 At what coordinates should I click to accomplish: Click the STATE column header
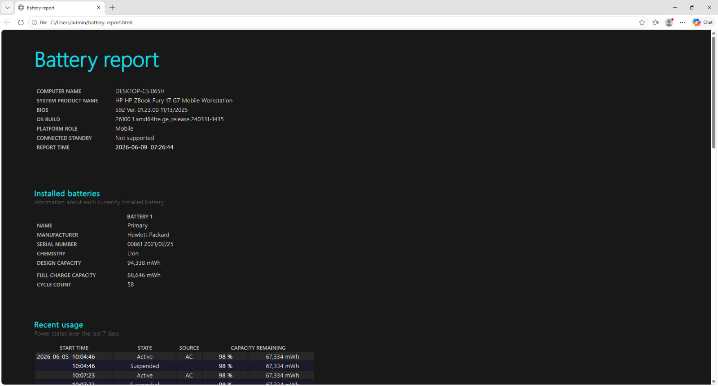click(145, 348)
